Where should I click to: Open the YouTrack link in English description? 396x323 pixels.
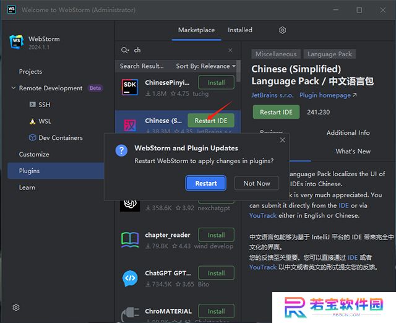(x=263, y=215)
